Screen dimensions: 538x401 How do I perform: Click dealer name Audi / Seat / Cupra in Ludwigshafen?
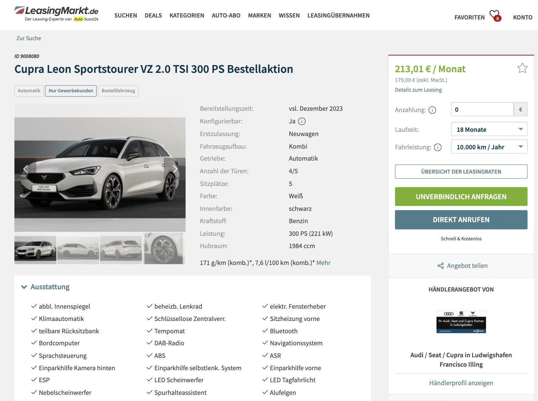pyautogui.click(x=461, y=355)
